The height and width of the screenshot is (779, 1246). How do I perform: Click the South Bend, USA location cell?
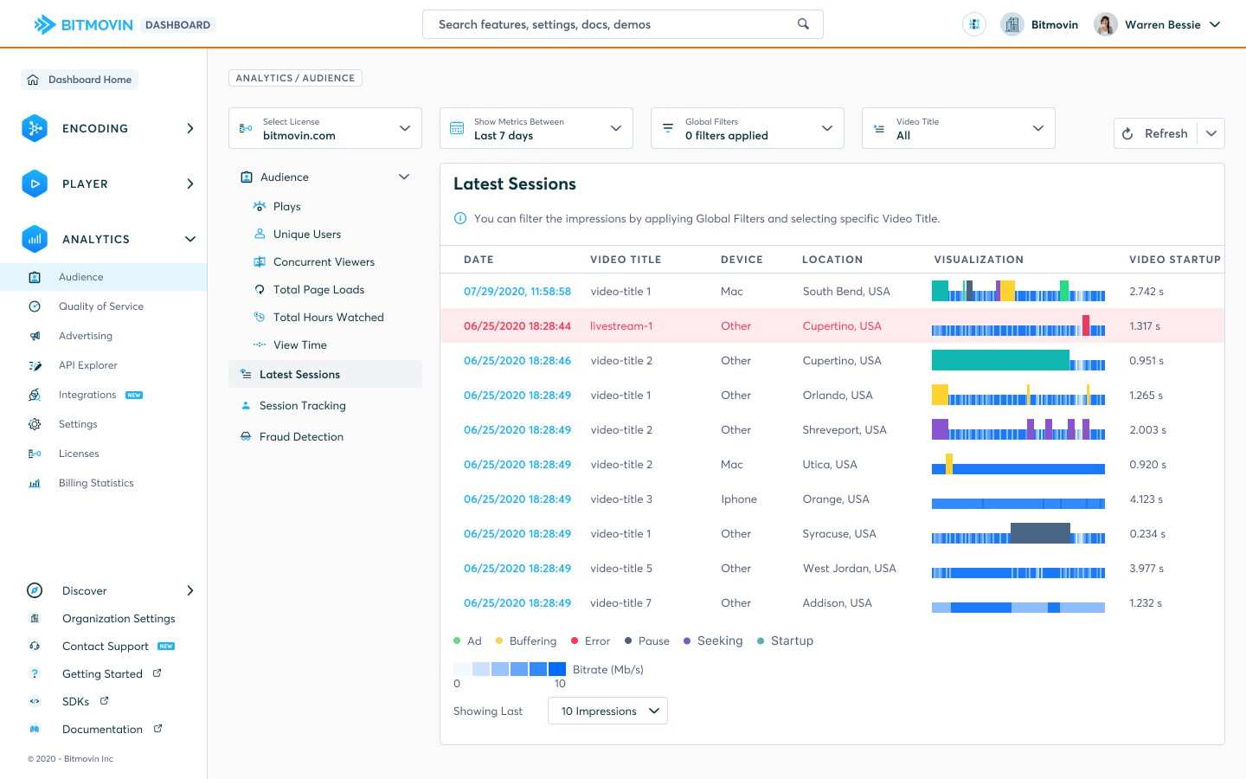click(x=846, y=291)
